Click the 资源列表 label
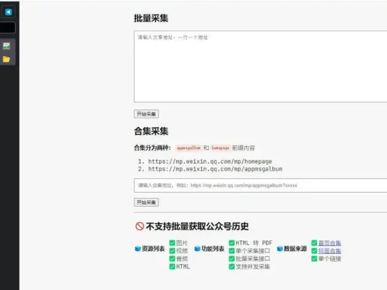Image resolution: width=387 pixels, height=290 pixels. [x=153, y=249]
